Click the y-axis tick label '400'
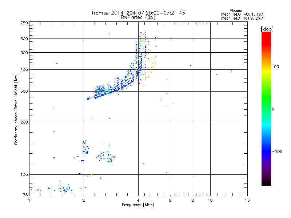 coord(24,70)
